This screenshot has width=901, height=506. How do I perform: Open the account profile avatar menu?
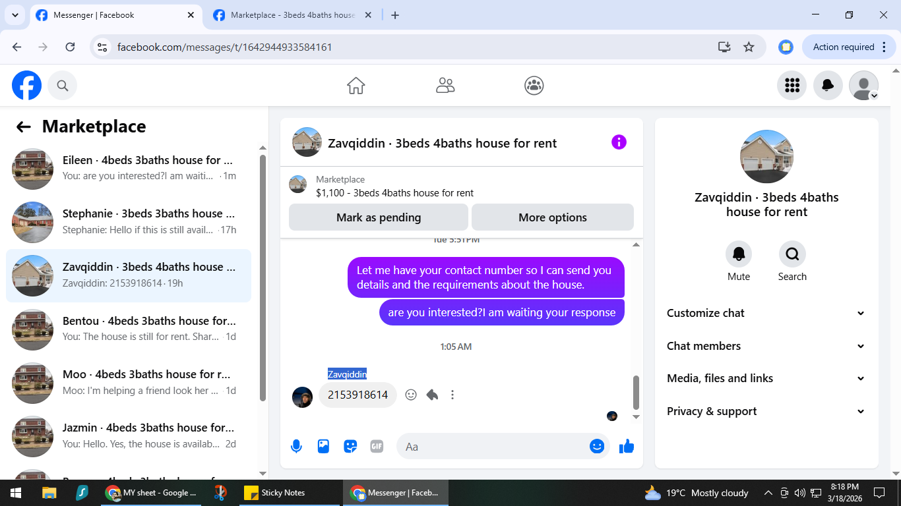point(863,86)
